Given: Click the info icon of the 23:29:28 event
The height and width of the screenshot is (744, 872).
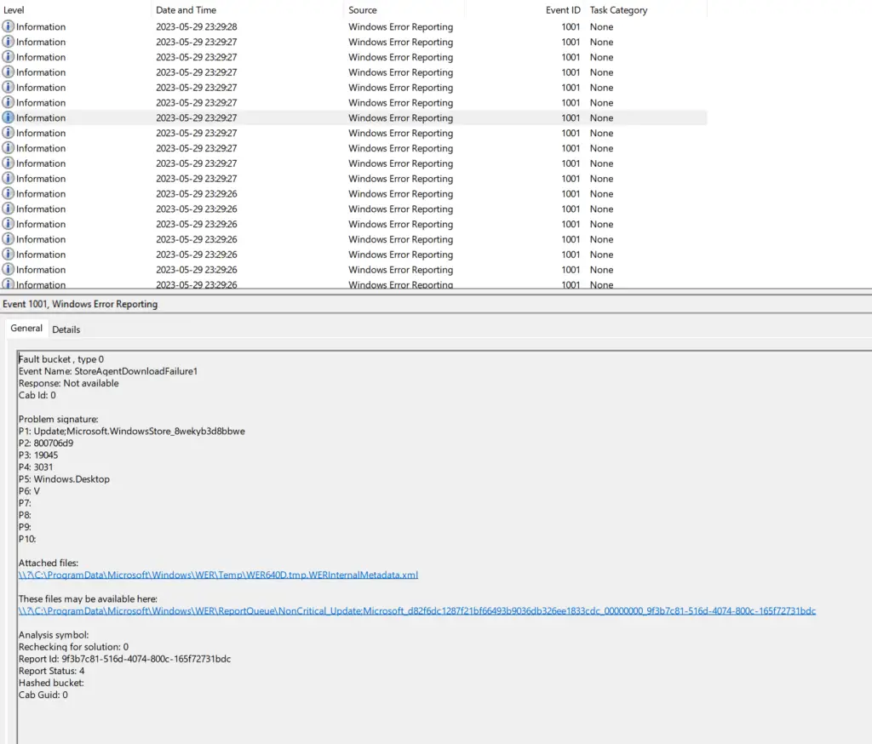Looking at the screenshot, I should (9, 27).
